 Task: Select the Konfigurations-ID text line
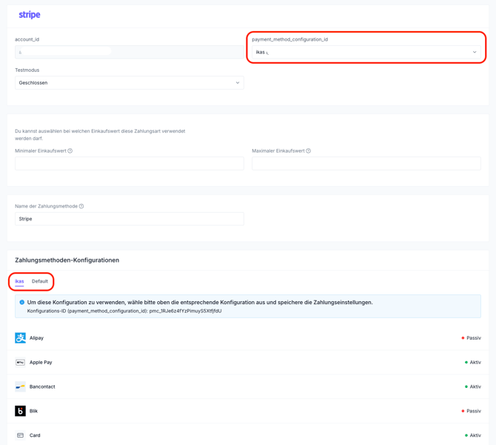pos(124,311)
